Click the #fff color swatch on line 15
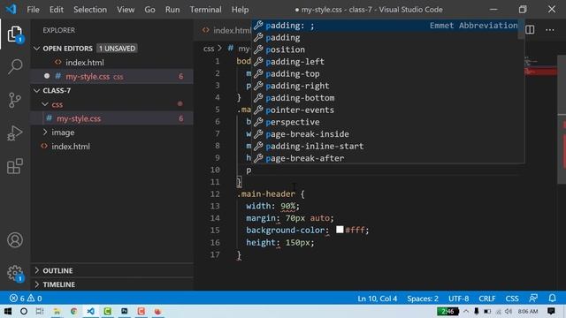566x318 pixels. click(340, 230)
